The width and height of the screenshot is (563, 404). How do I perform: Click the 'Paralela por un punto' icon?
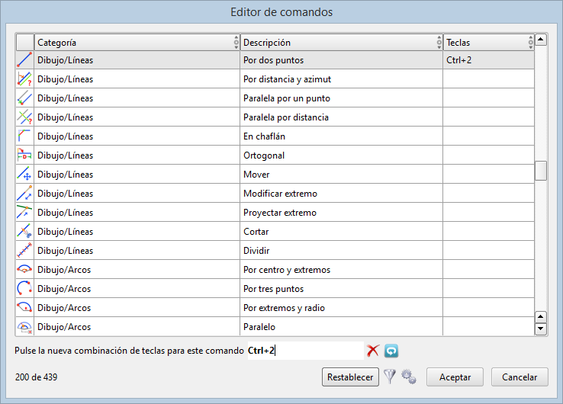pyautogui.click(x=24, y=98)
